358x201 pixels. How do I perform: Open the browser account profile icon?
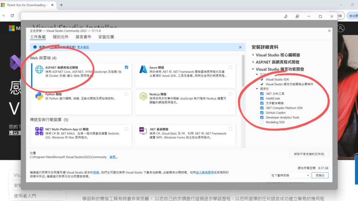341,28
